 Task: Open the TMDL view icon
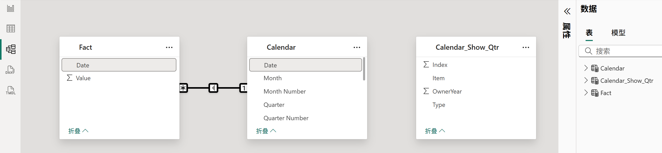(11, 90)
